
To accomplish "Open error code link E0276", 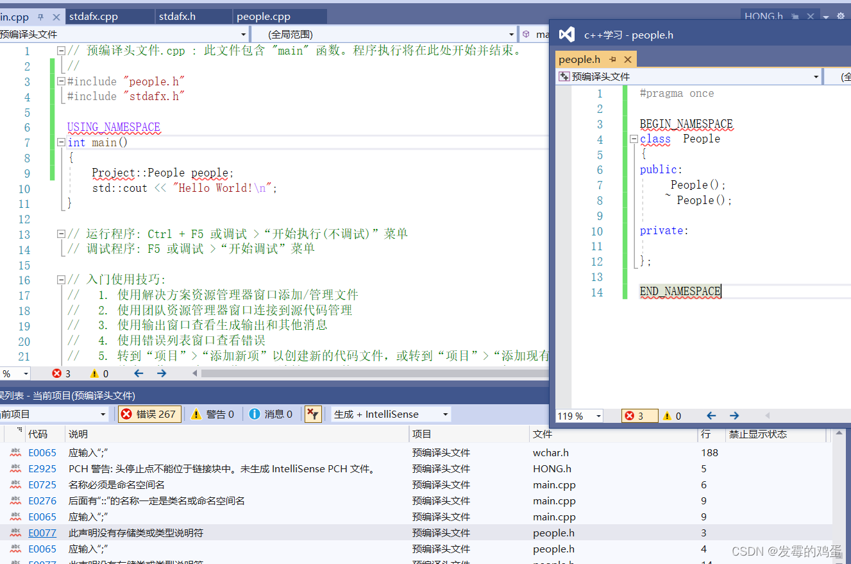I will (42, 501).
